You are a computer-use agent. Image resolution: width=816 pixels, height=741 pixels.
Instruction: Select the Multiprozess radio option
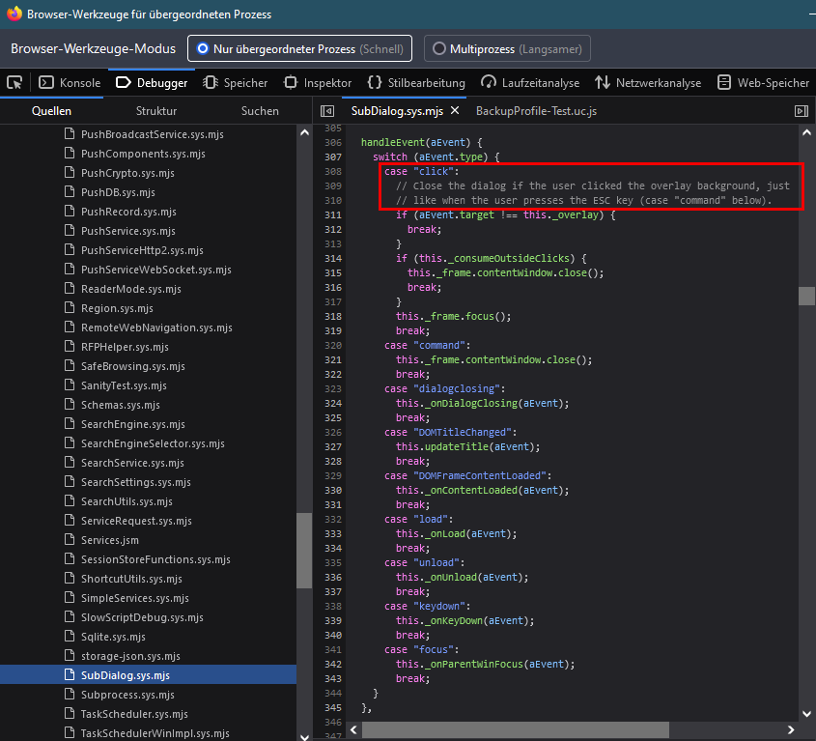[507, 48]
